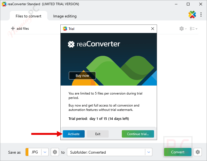Click the 'Save as' label
Viewport: 207px width, 161px height.
tap(14, 152)
